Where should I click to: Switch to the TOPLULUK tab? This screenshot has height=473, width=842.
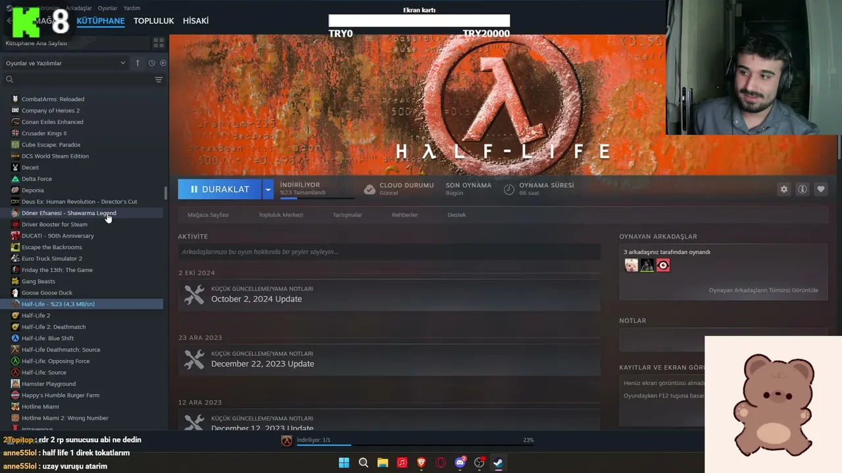pos(154,21)
